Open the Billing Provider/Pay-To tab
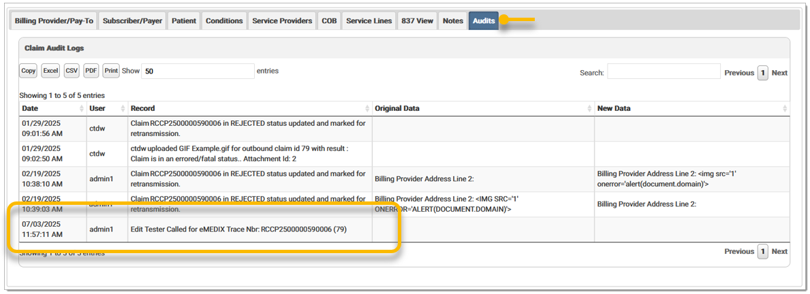Image resolution: width=810 pixels, height=294 pixels. pos(54,21)
